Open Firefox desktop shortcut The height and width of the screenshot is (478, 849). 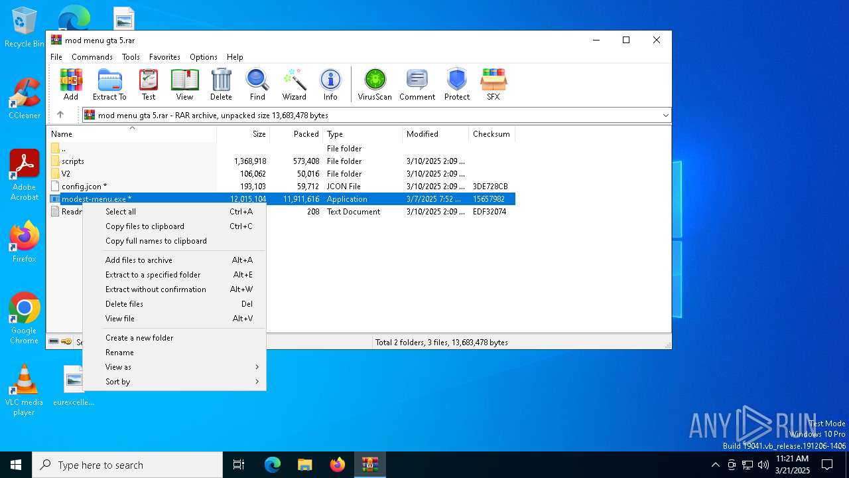coord(25,242)
